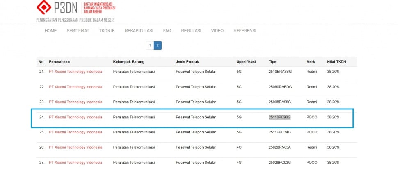Click PT Xiaomi link in row 23
The image size is (398, 190).
pyautogui.click(x=75, y=102)
